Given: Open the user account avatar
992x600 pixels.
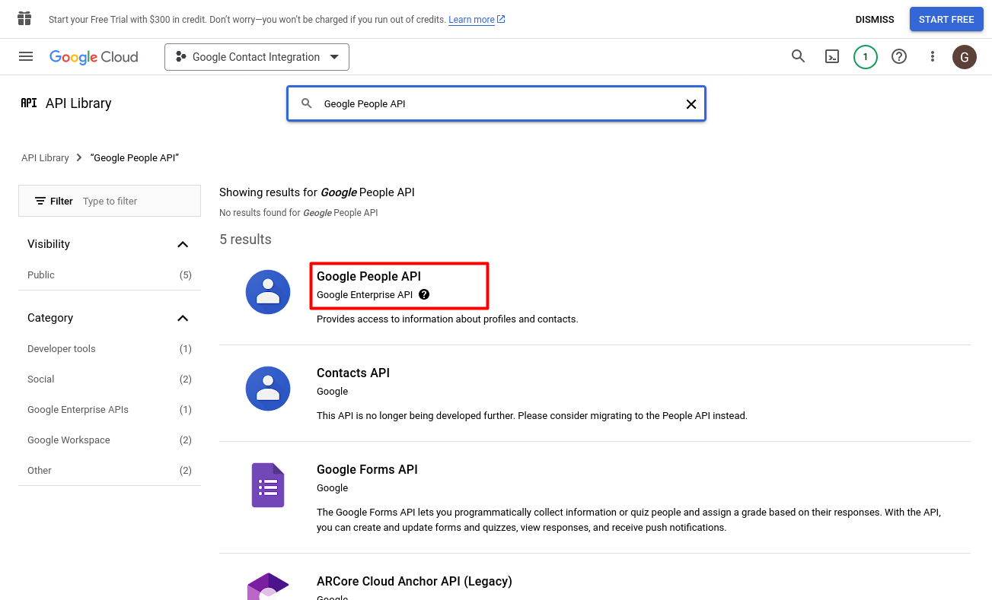Looking at the screenshot, I should (965, 56).
